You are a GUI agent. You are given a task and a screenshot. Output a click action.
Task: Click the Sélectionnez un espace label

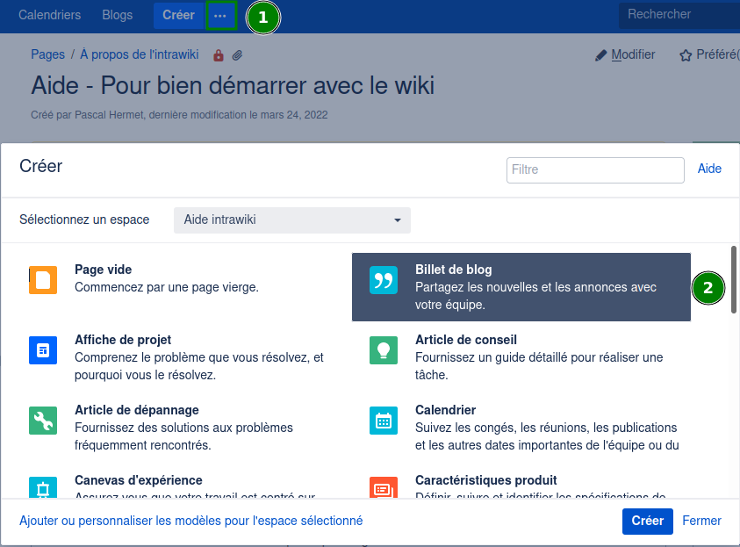84,220
